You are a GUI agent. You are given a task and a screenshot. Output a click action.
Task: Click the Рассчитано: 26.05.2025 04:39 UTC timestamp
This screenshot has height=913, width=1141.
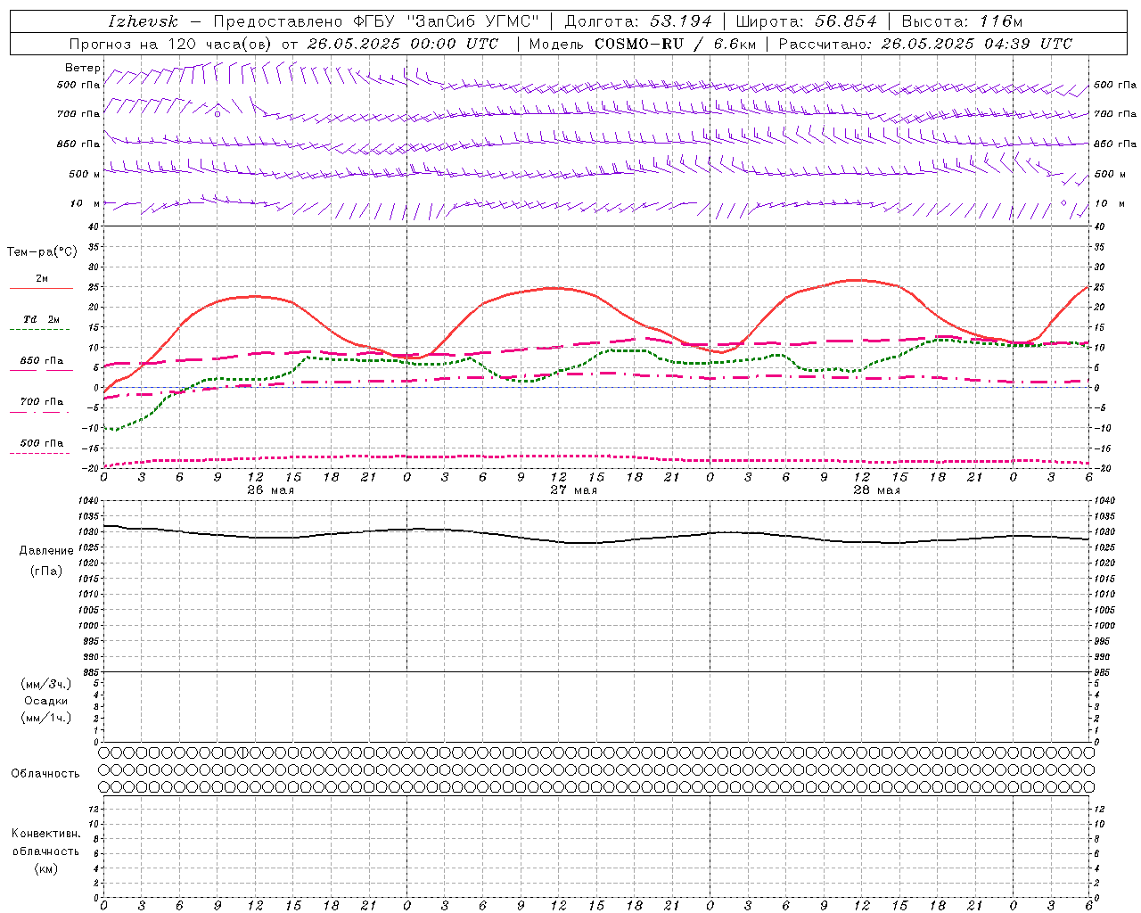tap(925, 44)
